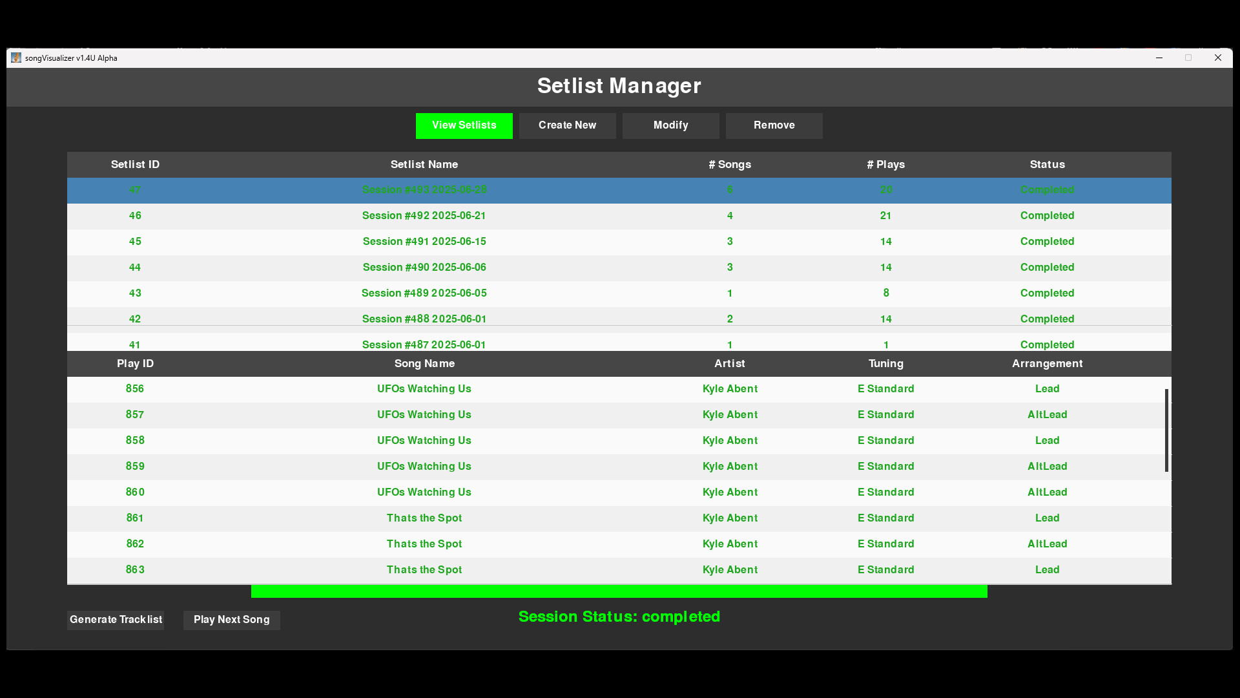Select setlist Session #492 2025-06-21
The height and width of the screenshot is (698, 1240).
[x=424, y=216]
